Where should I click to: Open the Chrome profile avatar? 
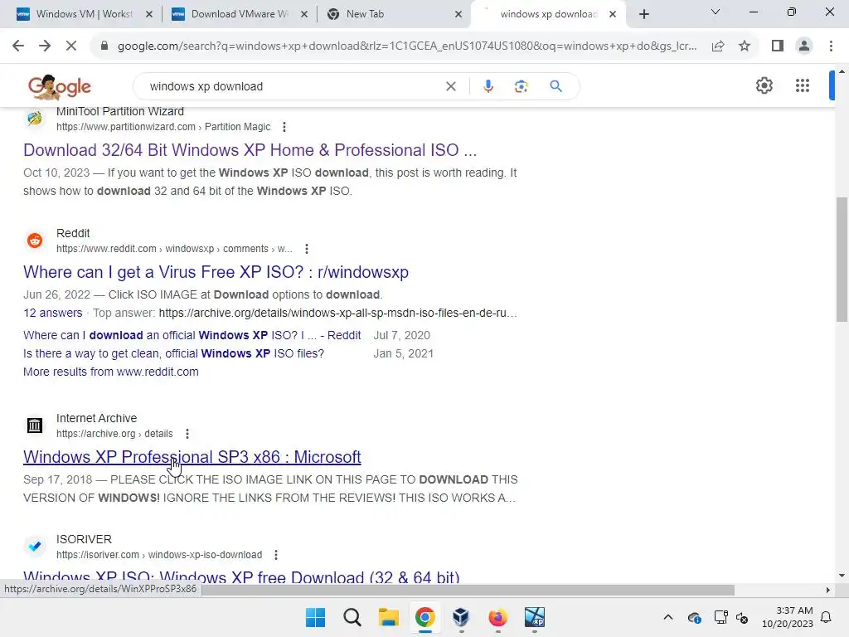click(804, 46)
